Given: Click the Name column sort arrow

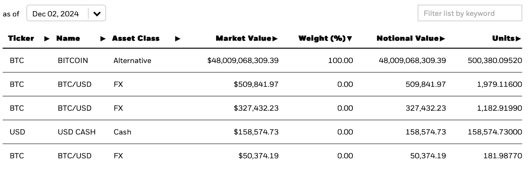Looking at the screenshot, I should [103, 39].
